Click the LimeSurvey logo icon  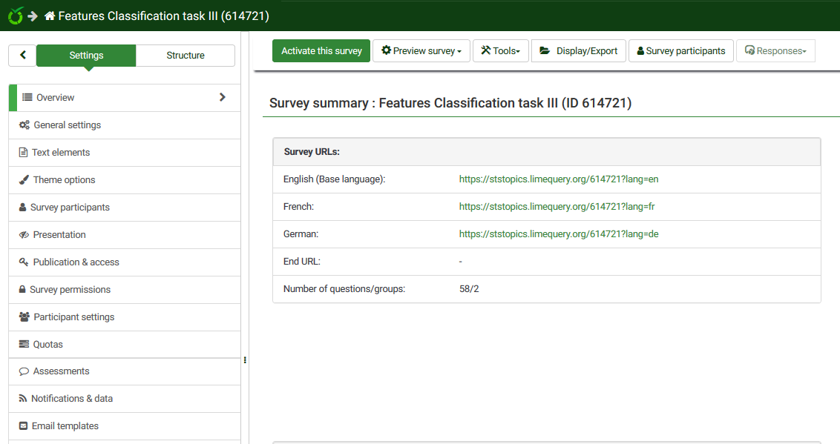click(x=15, y=16)
